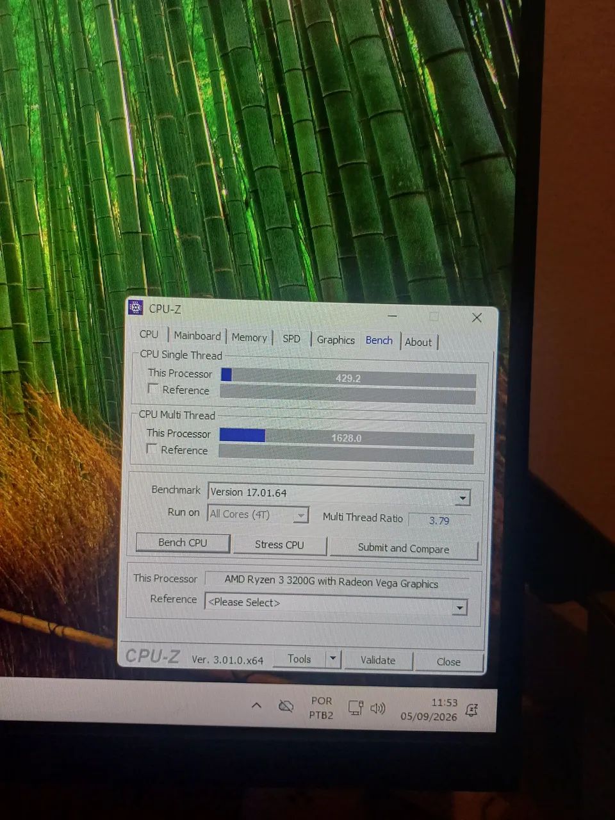Open the POR PTB2 language switcher
This screenshot has width=615, height=820.
(x=322, y=707)
